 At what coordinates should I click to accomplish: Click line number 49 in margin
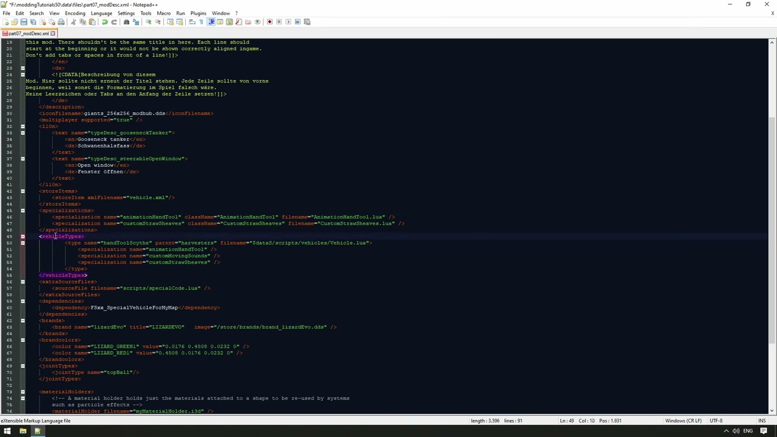point(9,236)
